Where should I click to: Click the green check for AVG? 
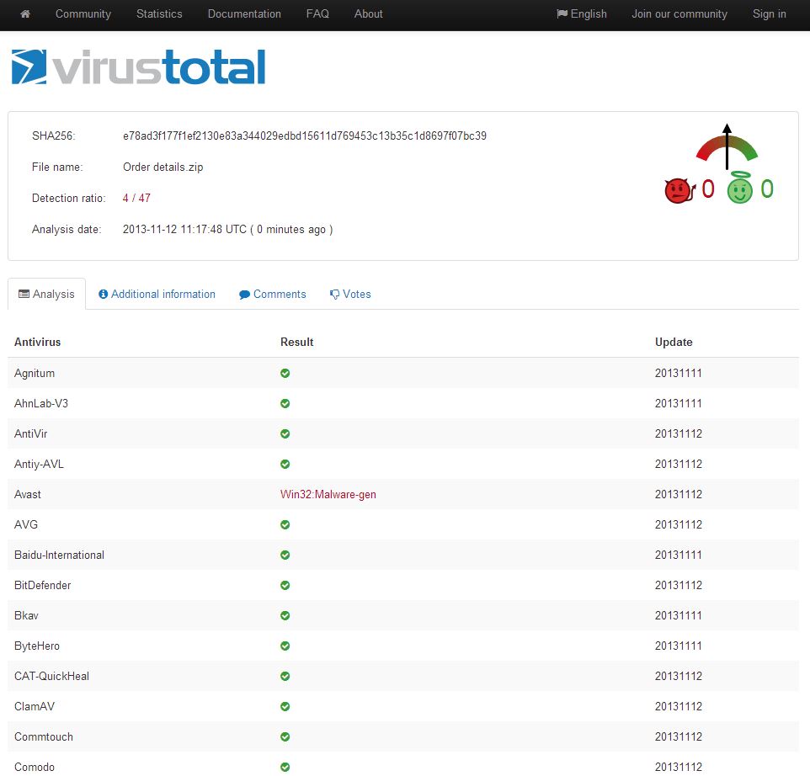pyautogui.click(x=285, y=524)
